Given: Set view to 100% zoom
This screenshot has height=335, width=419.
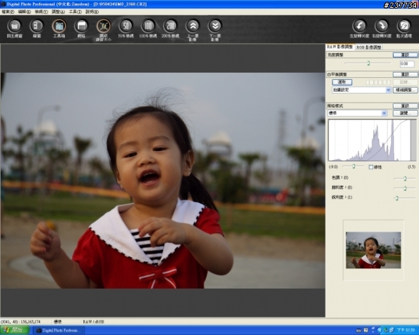Looking at the screenshot, I should [x=148, y=26].
